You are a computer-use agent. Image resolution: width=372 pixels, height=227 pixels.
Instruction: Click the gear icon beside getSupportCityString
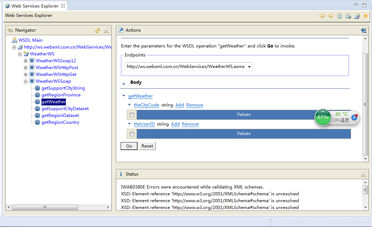pos(37,88)
